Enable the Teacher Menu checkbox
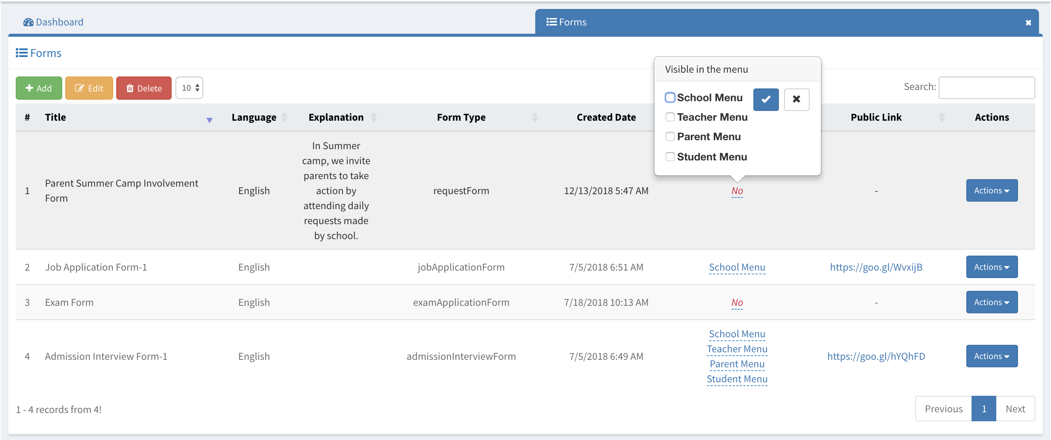 tap(670, 117)
